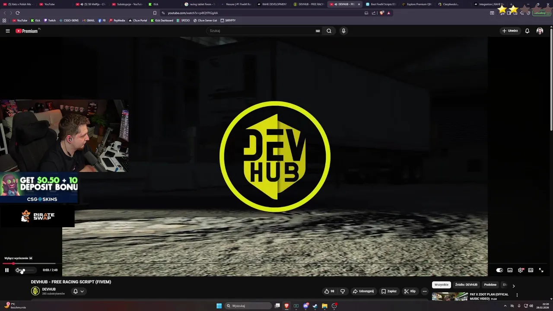Open File Explorer from the taskbar
553x311 pixels.
(324, 306)
